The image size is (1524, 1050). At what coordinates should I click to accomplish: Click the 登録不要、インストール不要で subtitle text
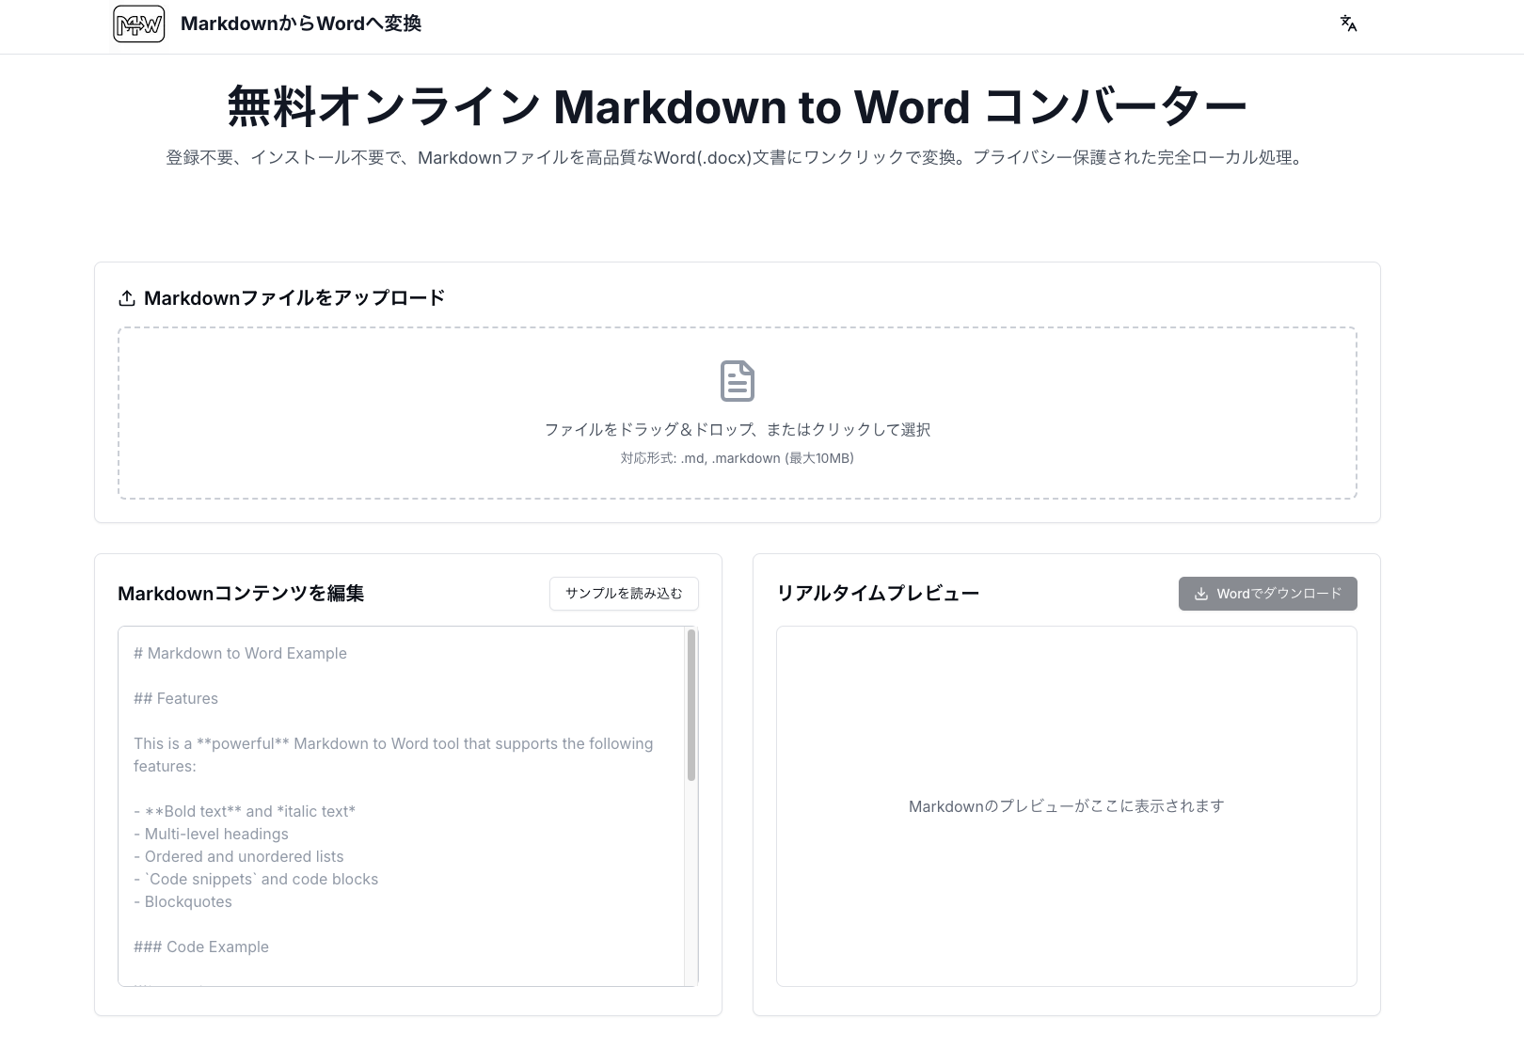(737, 158)
